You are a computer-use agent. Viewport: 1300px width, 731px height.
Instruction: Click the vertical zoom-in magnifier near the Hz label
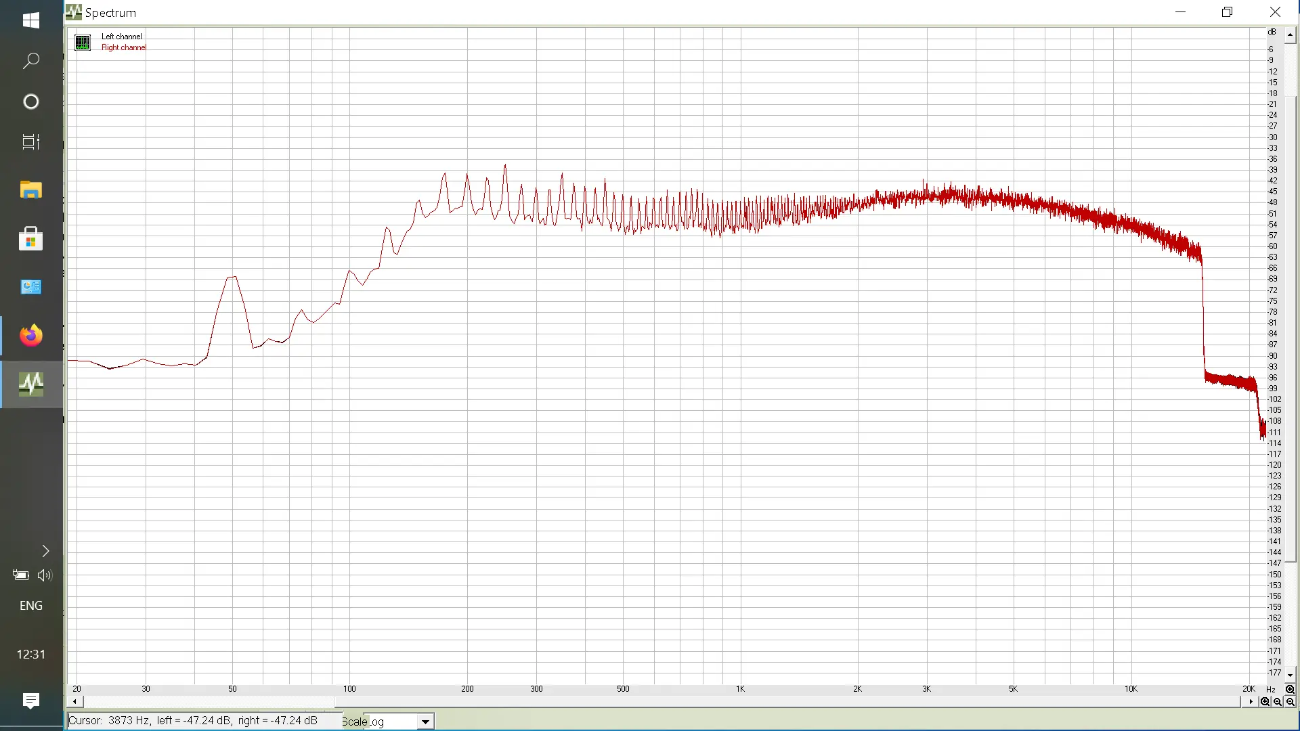[x=1290, y=689]
